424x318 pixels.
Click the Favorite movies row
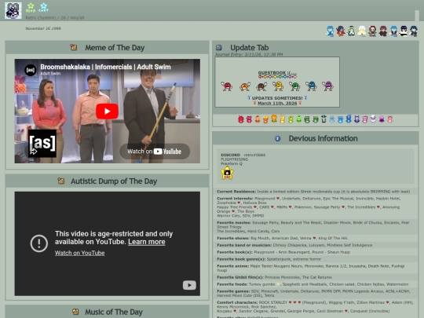click(x=316, y=227)
